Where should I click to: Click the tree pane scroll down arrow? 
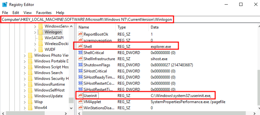(x=71, y=108)
